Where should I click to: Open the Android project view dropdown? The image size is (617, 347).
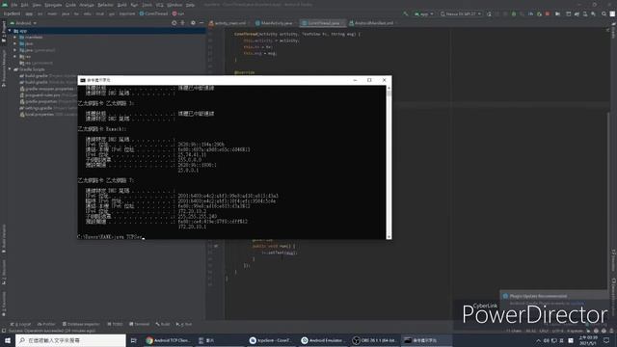pyautogui.click(x=23, y=23)
